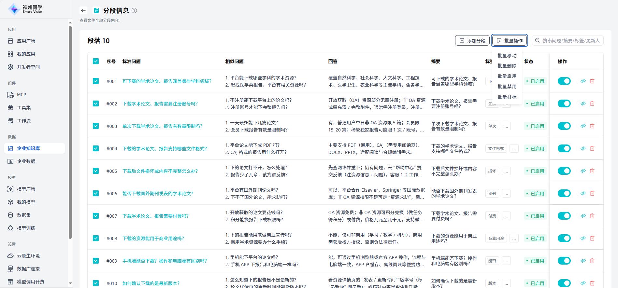Uncheck the select-all header checkbox

tap(96, 61)
